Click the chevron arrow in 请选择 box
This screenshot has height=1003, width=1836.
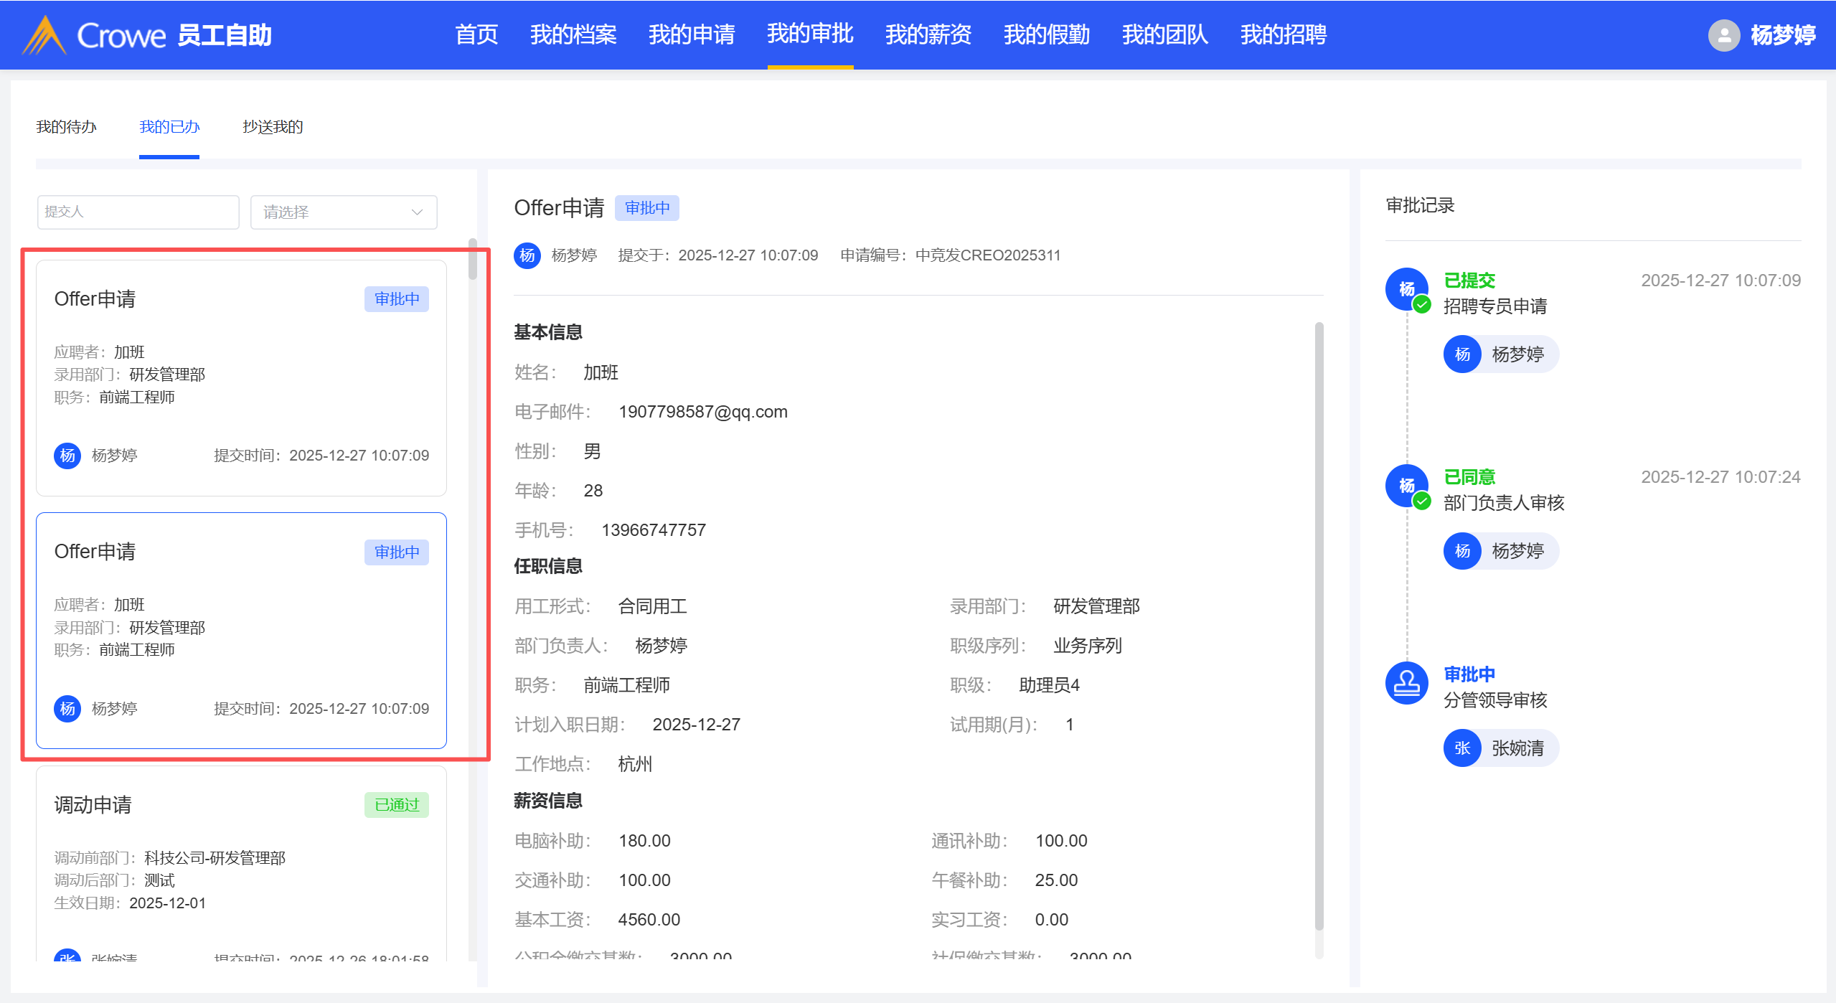pos(417,212)
